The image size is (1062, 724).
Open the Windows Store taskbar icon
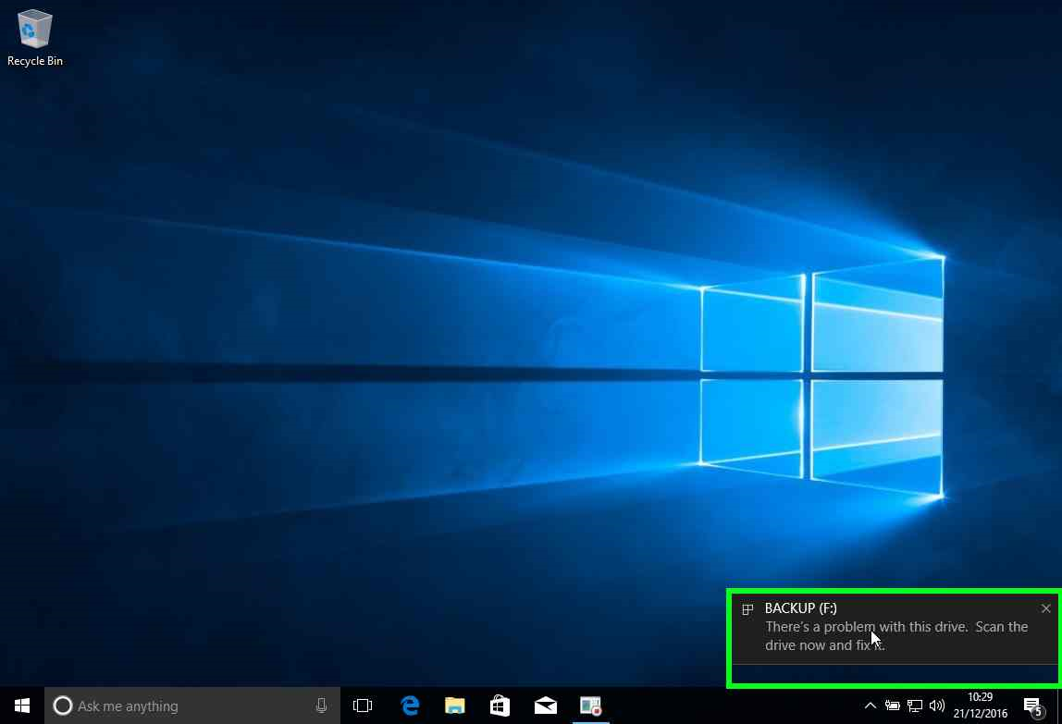pos(500,706)
